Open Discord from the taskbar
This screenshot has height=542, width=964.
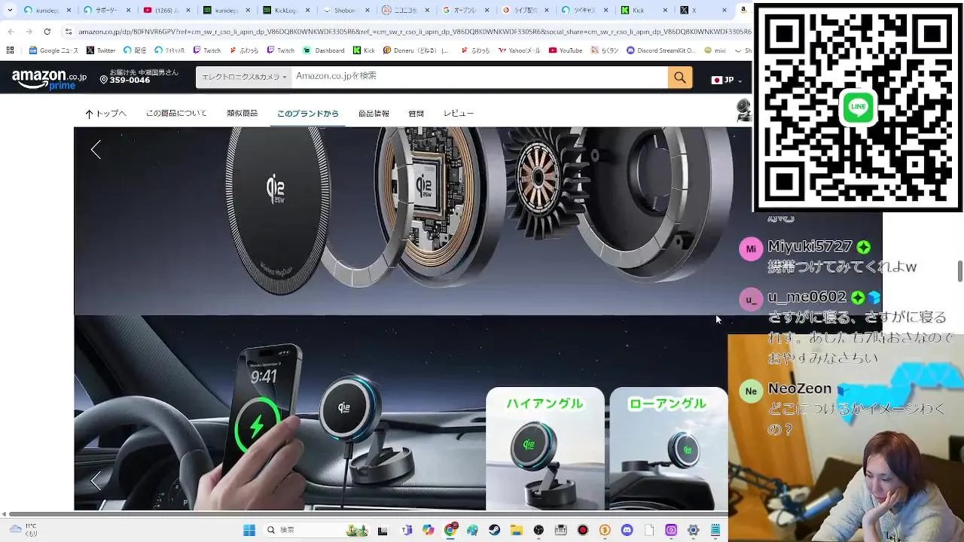[x=627, y=530]
